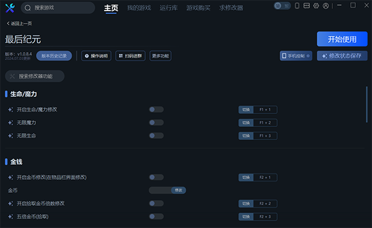Click 切换 for hotkey F2 + 2
This screenshot has width=372, height=228.
[x=246, y=204]
